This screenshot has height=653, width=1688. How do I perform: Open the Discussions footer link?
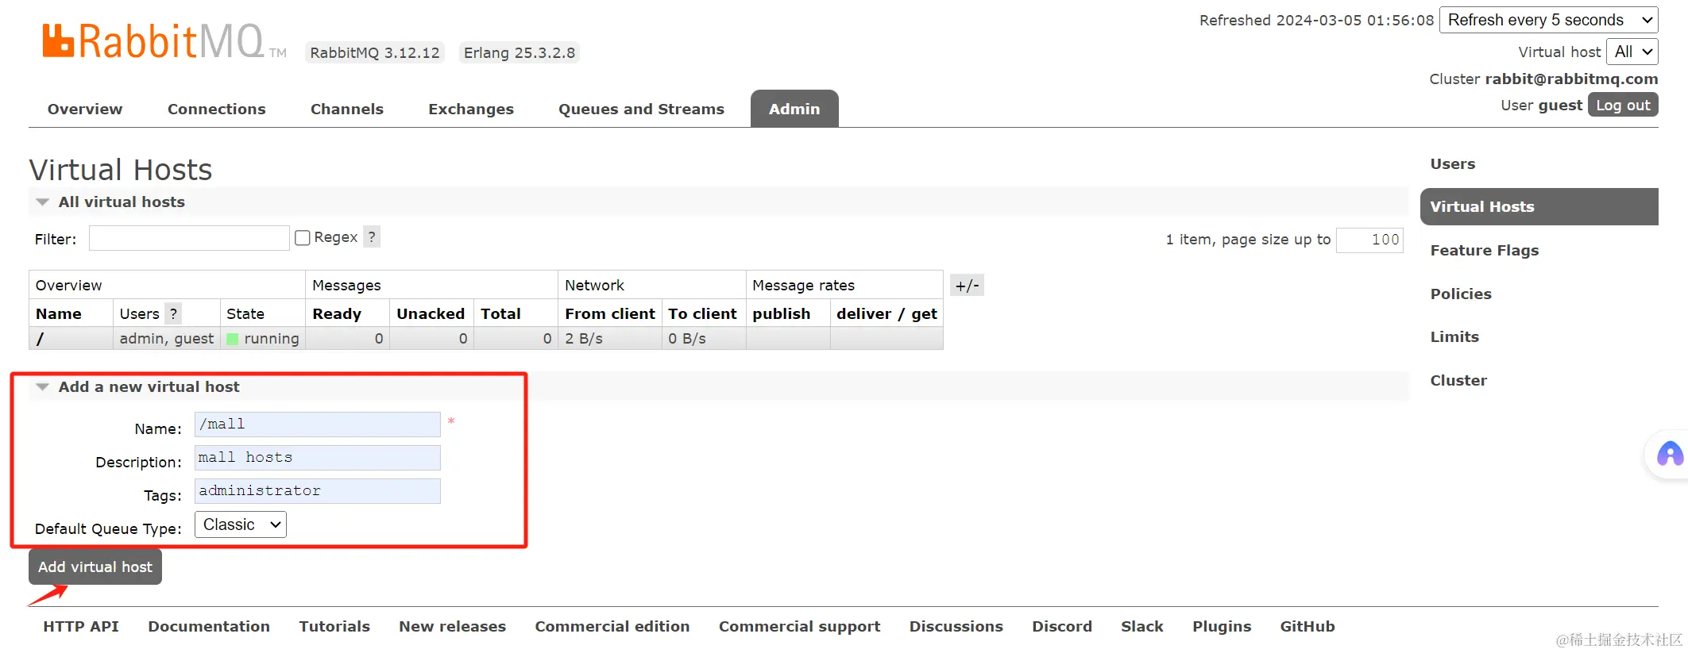coord(956,626)
